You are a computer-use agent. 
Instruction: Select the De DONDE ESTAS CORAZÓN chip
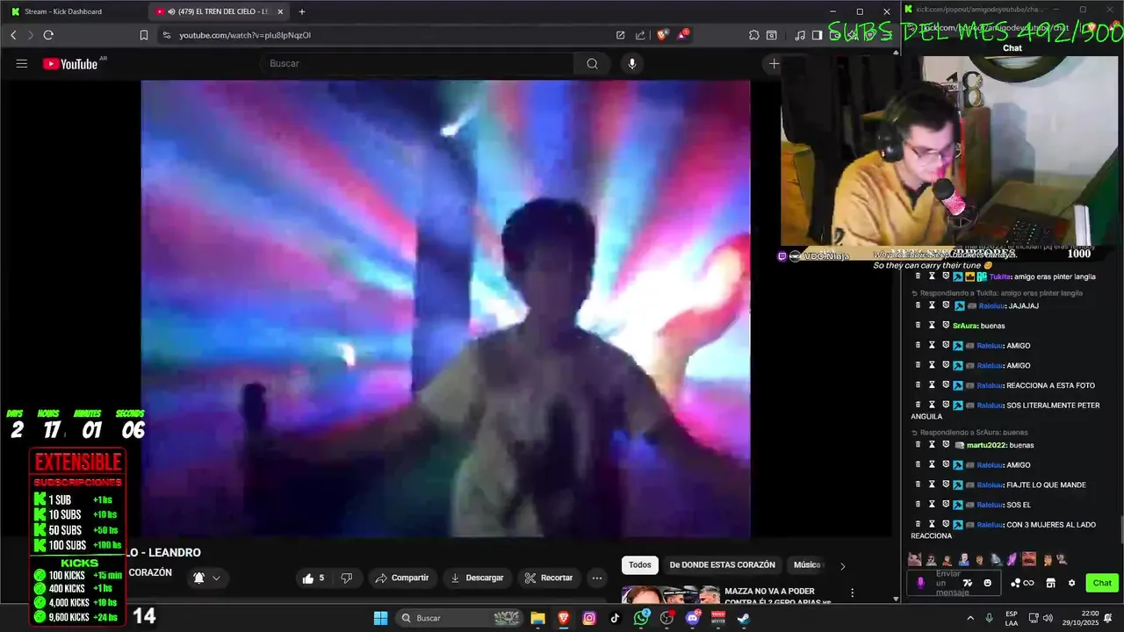[x=723, y=565]
